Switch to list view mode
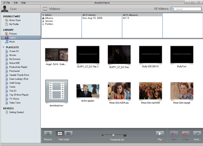 (x=68, y=133)
